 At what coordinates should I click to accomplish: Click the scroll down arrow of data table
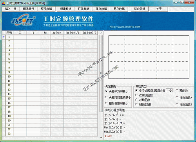pos(101,138)
